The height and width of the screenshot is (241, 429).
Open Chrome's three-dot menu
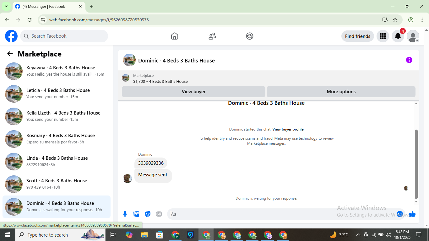(x=422, y=20)
